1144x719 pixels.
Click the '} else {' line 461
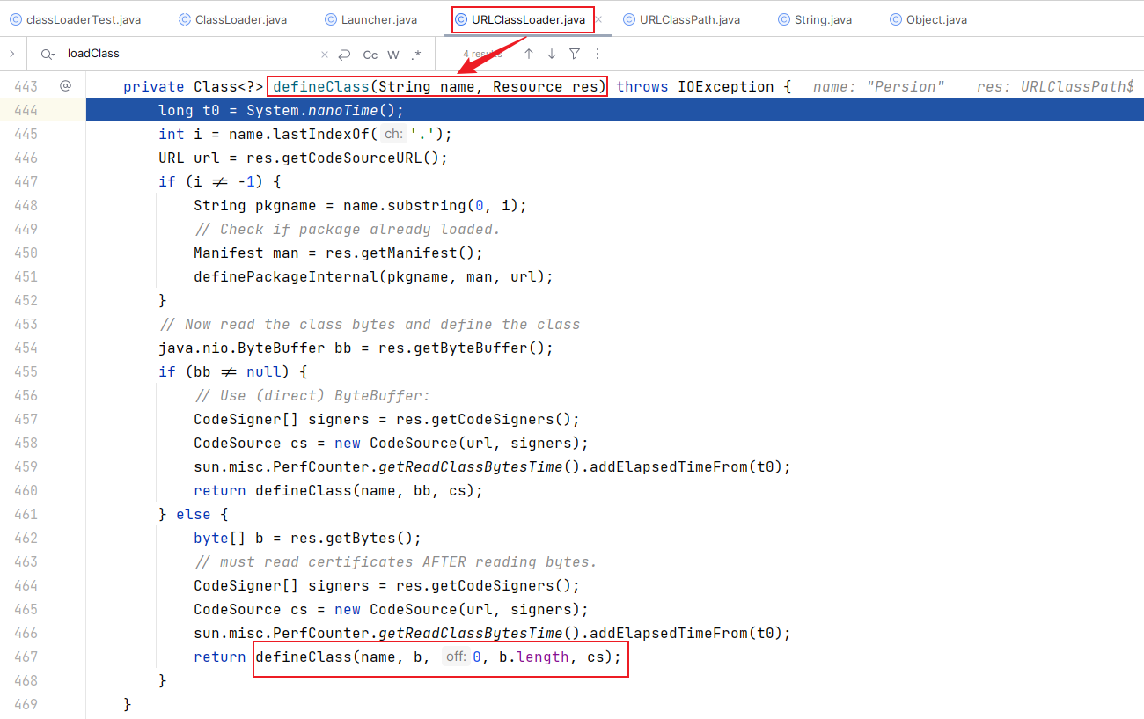[193, 514]
